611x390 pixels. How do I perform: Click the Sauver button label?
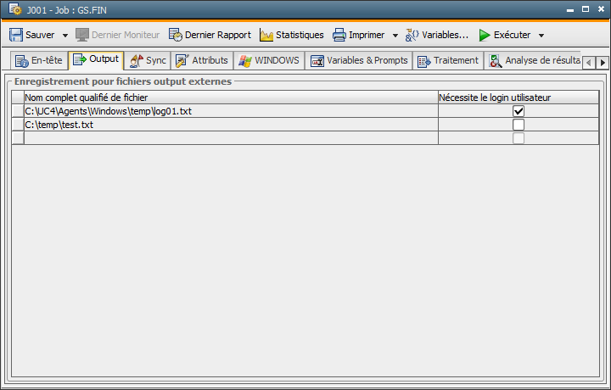tap(40, 35)
